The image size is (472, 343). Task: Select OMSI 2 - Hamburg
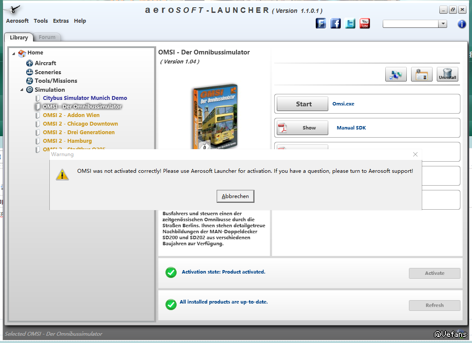(67, 141)
